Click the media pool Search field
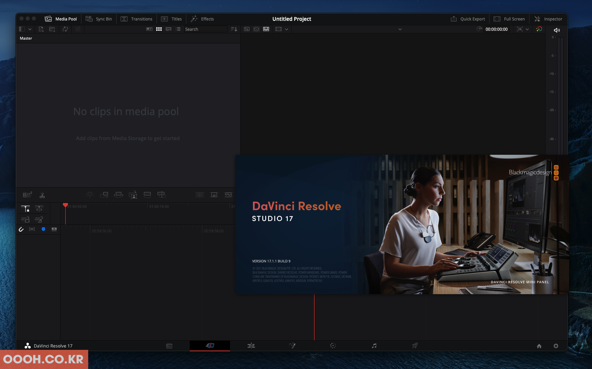Viewport: 592px width, 369px height. (x=206, y=29)
